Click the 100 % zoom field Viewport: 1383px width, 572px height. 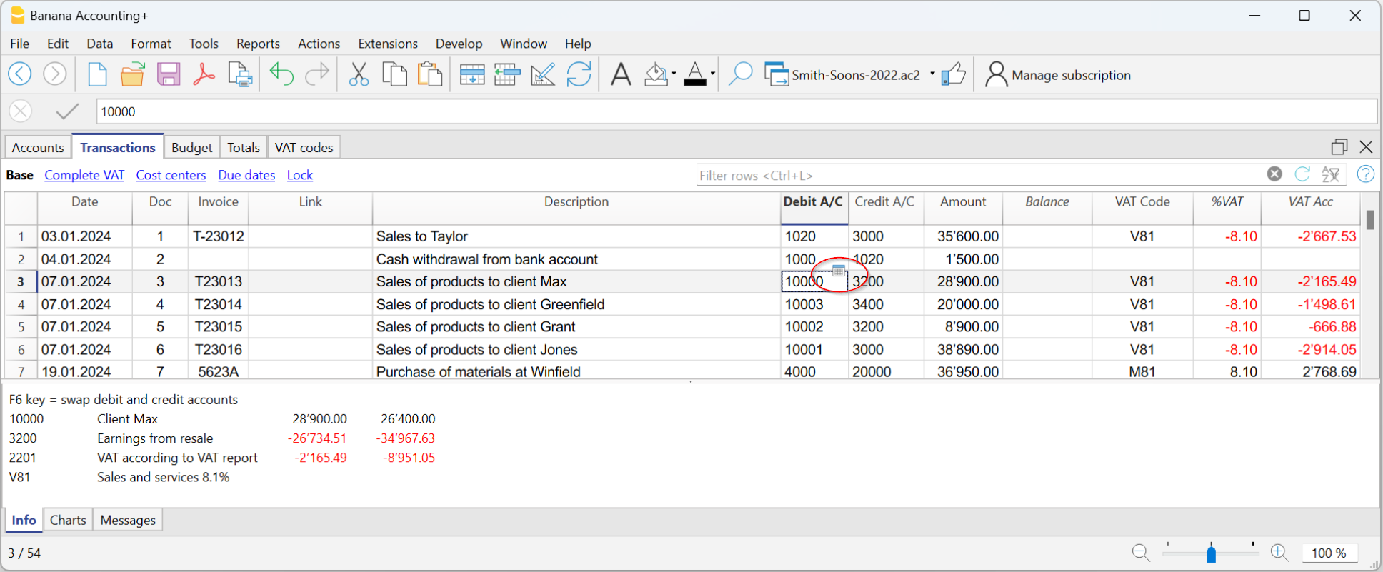(x=1328, y=553)
